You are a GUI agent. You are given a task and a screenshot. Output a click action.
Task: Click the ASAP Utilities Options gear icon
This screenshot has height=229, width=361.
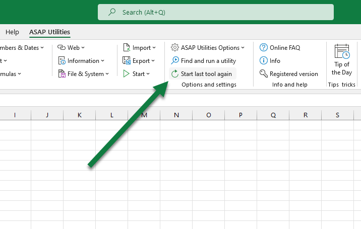coord(175,47)
